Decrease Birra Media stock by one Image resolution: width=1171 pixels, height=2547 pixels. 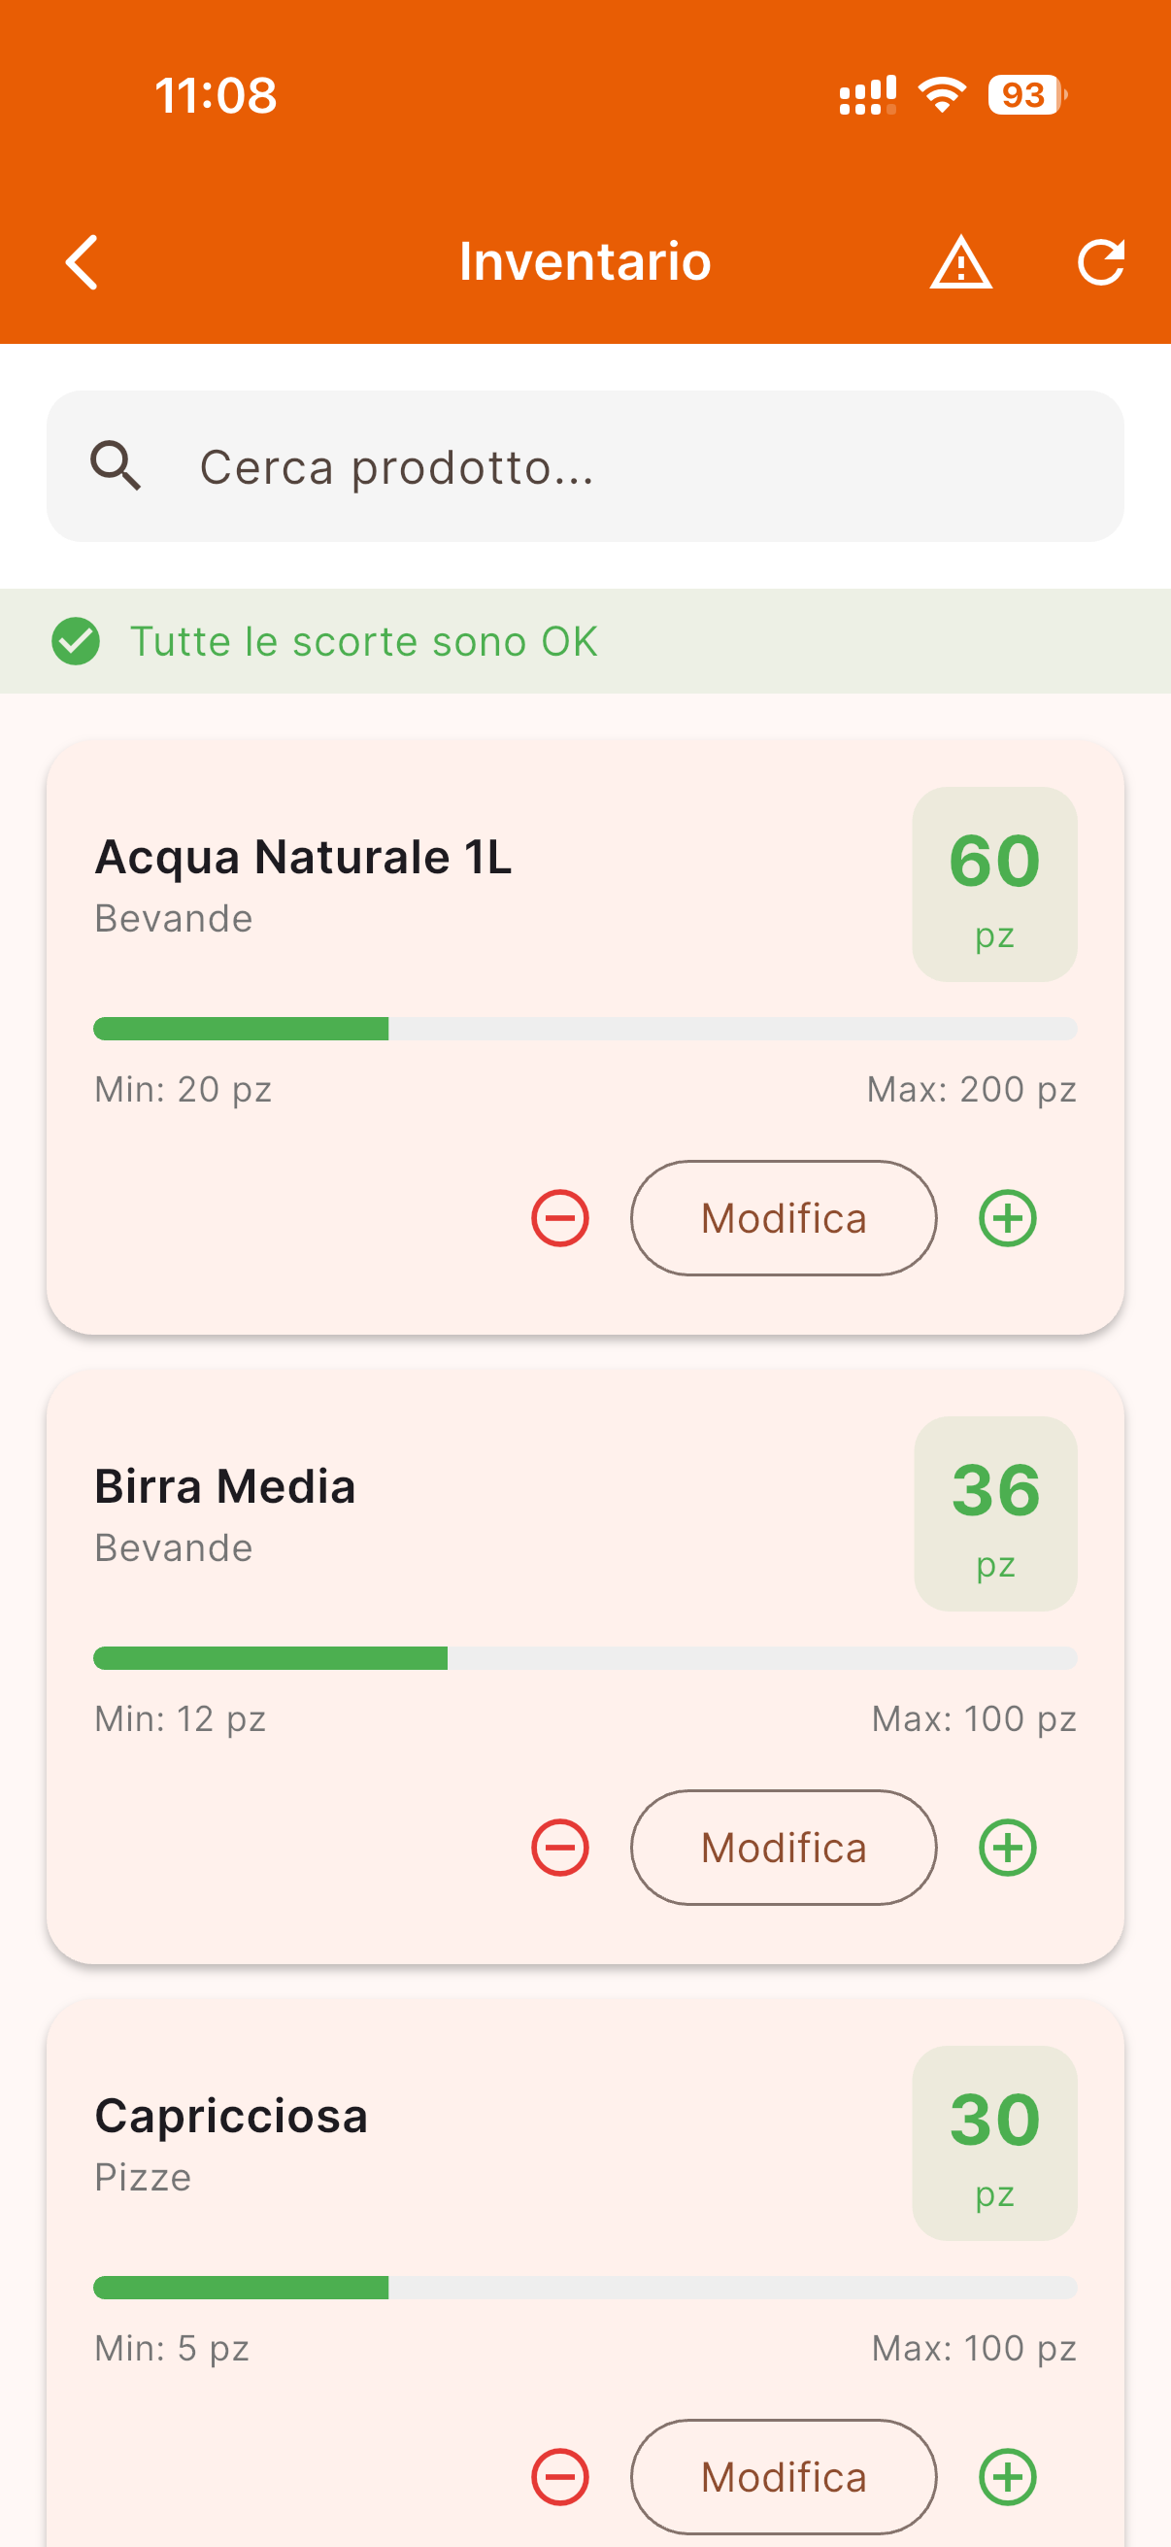tap(560, 1847)
